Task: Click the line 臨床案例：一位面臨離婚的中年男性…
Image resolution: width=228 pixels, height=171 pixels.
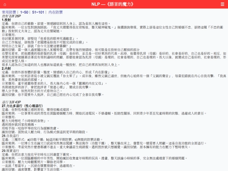Action: (94, 158)
